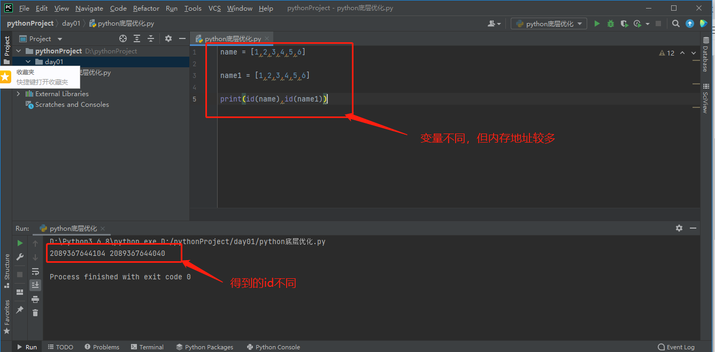Click the up-the-stack-trace arrow in Run console
This screenshot has width=715, height=352.
(35, 244)
